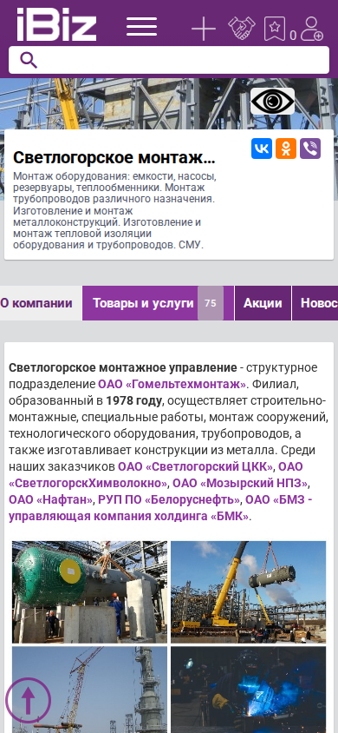
Task: Click the 75 items count badge
Action: pos(211,303)
